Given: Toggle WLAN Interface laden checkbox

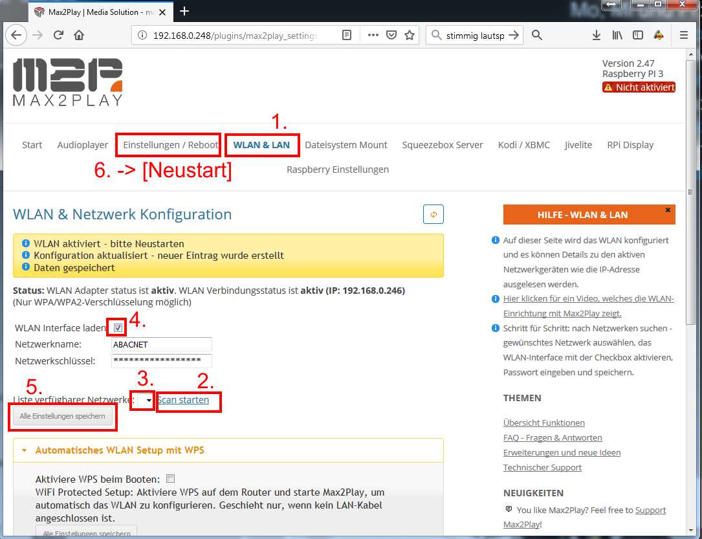Looking at the screenshot, I should click(118, 327).
